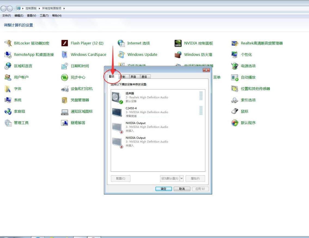This screenshot has height=238, width=309.
Task: Open the 系统 icon
Action: pos(8,100)
